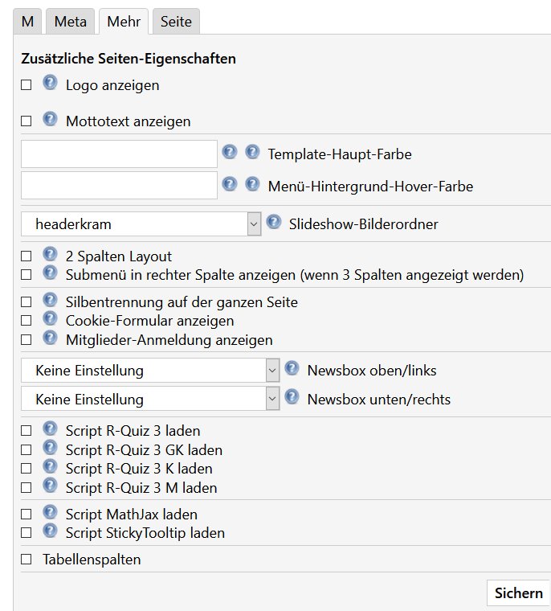Viewport: 551px width, 611px height.
Task: Click help icon beside 2 Spalten Layout
Action: coord(50,254)
